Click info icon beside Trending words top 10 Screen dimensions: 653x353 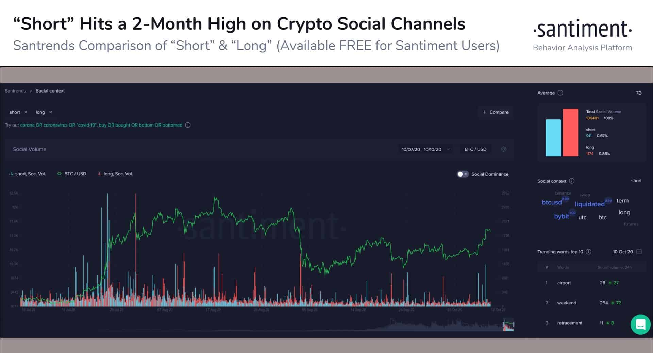point(588,252)
